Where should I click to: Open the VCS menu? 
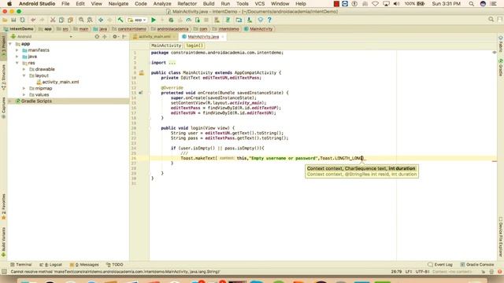click(260, 3)
